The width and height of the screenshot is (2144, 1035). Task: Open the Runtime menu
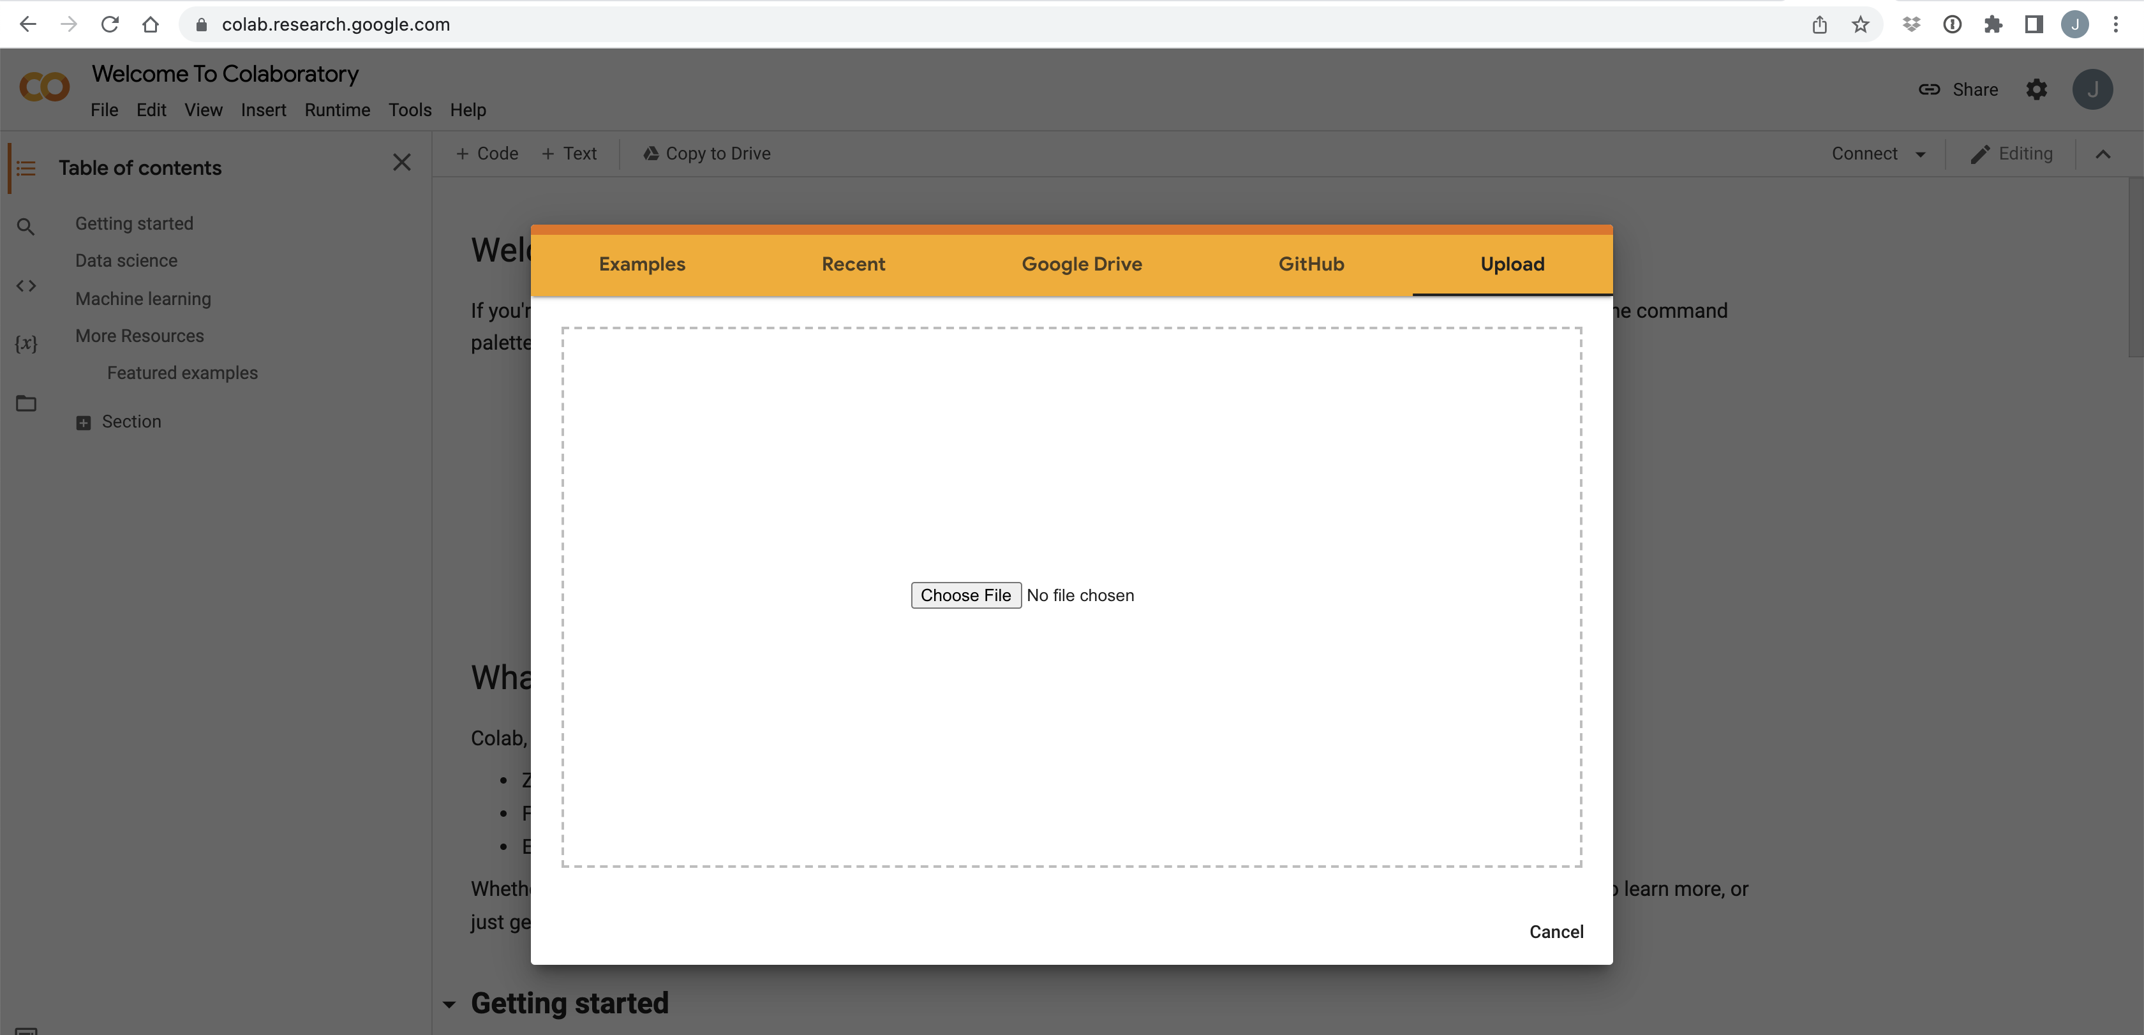(337, 110)
